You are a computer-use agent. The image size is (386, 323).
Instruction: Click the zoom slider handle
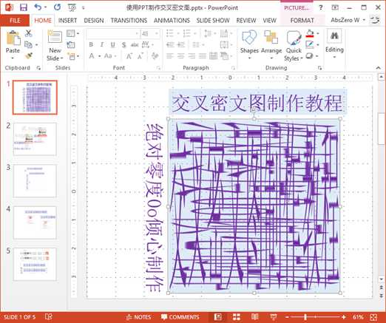tap(305, 317)
